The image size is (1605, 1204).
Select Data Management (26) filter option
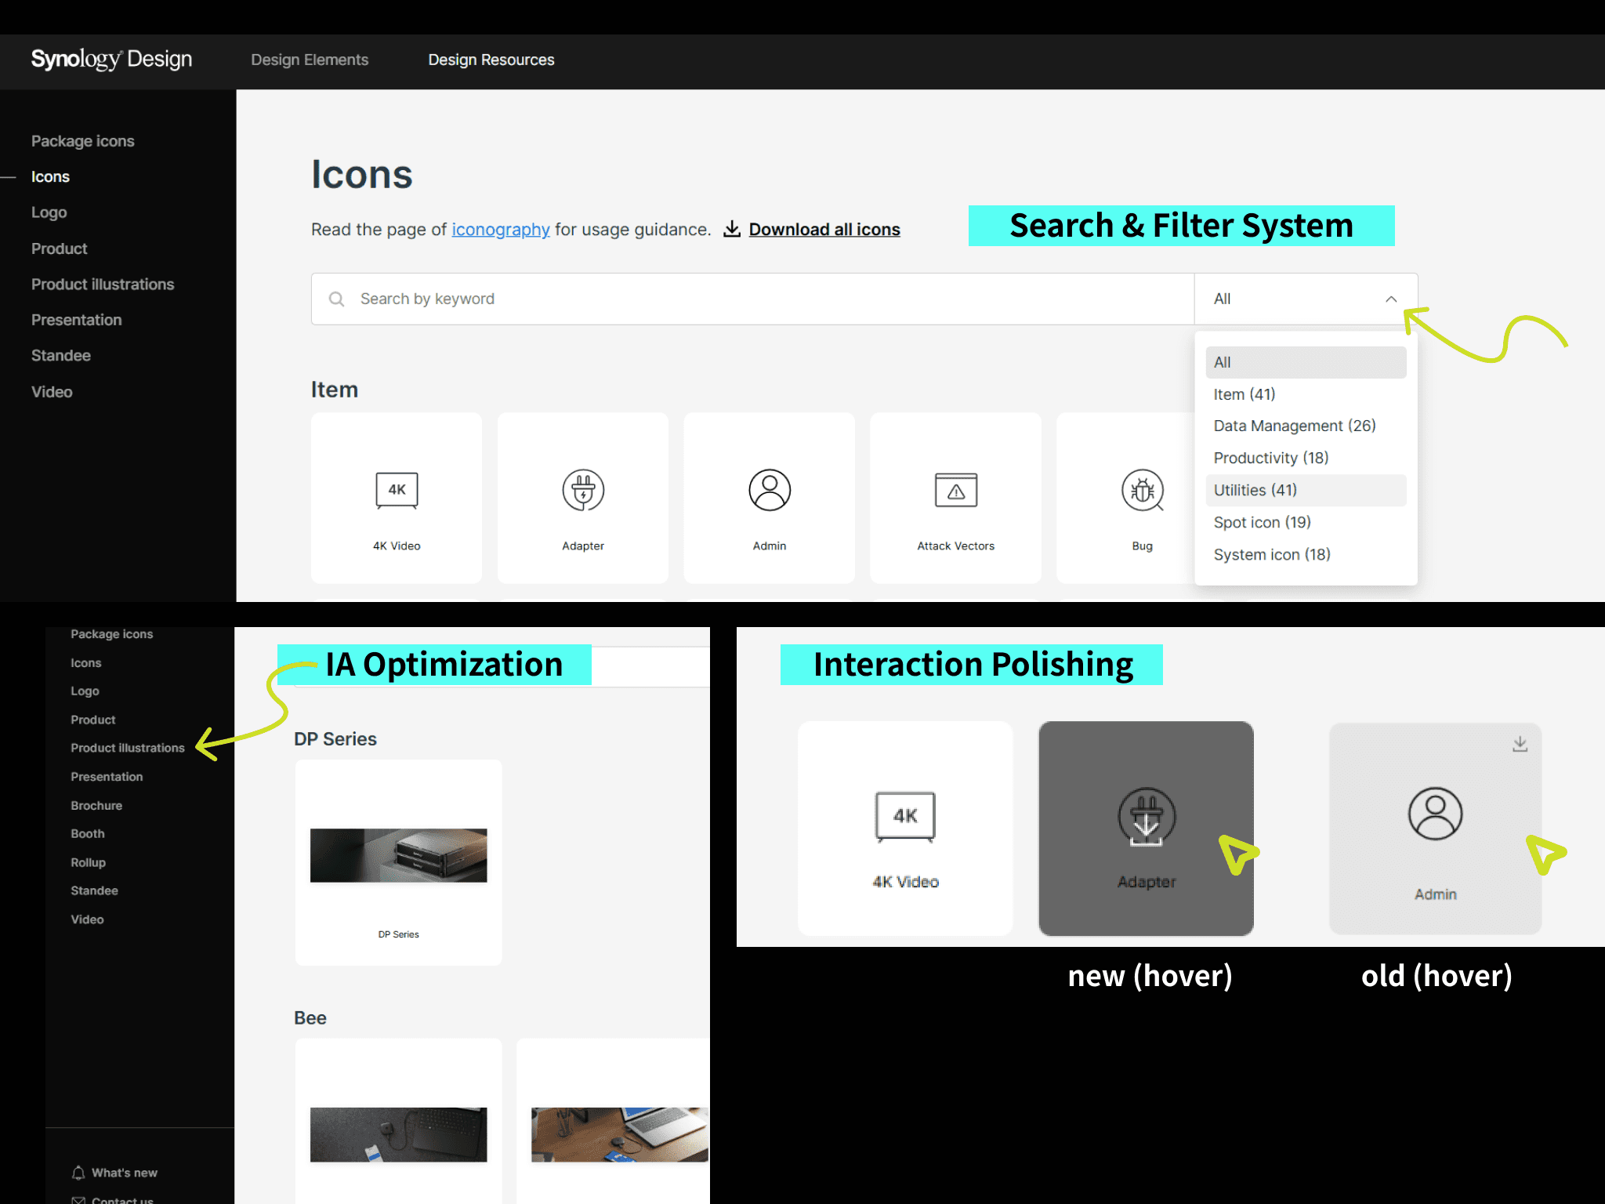[1294, 426]
